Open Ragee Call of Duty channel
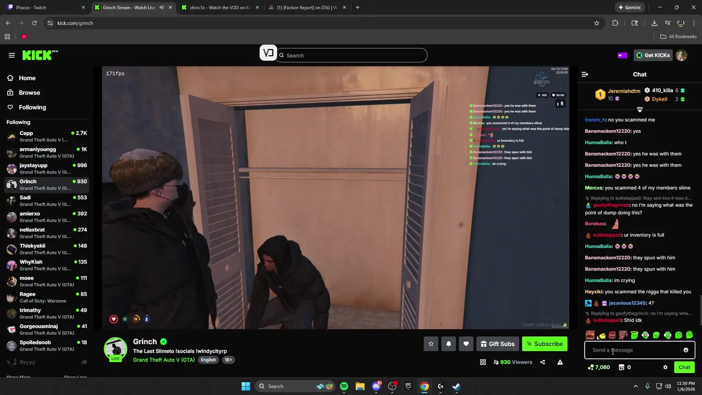 click(x=47, y=297)
